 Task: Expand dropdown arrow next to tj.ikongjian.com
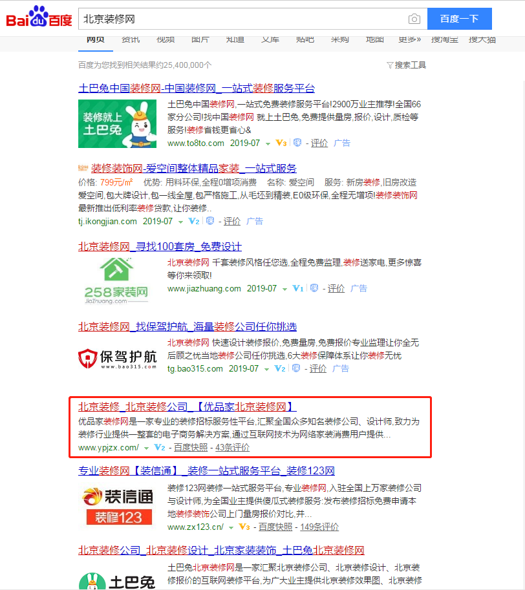(x=180, y=222)
